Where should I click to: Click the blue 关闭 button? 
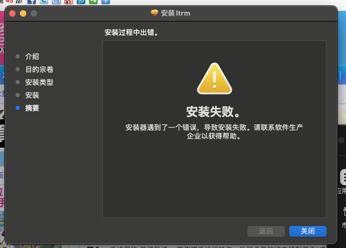[307, 231]
